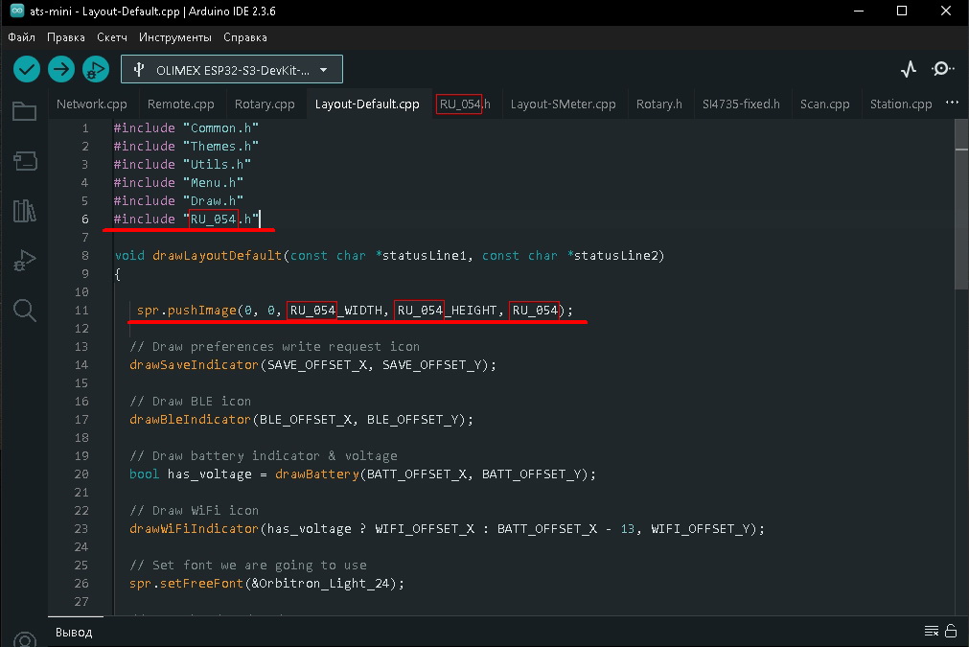Viewport: 969px width, 647px height.
Task: Toggle the output panel lock icon
Action: 952,631
